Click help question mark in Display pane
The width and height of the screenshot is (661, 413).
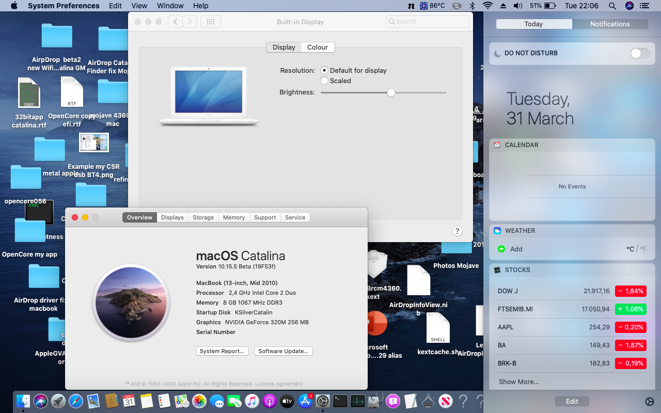[x=457, y=231]
